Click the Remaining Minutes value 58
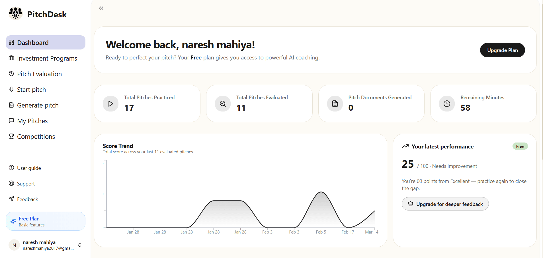The width and height of the screenshot is (543, 258). tap(465, 108)
